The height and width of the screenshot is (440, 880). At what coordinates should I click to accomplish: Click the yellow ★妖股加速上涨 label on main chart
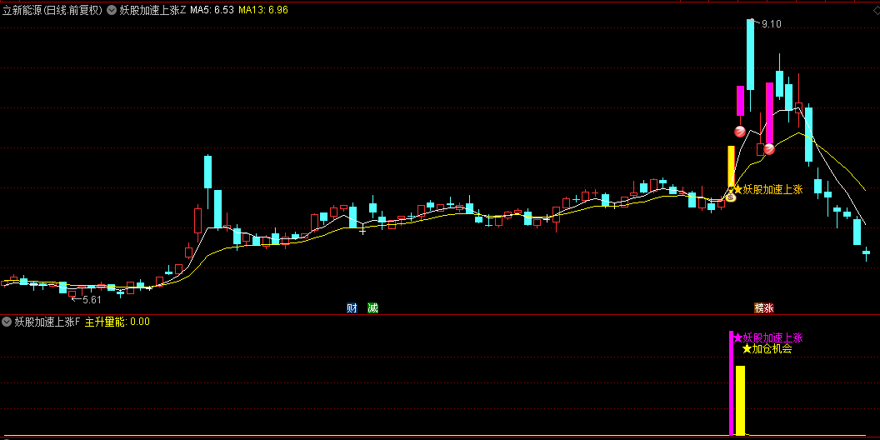[768, 190]
